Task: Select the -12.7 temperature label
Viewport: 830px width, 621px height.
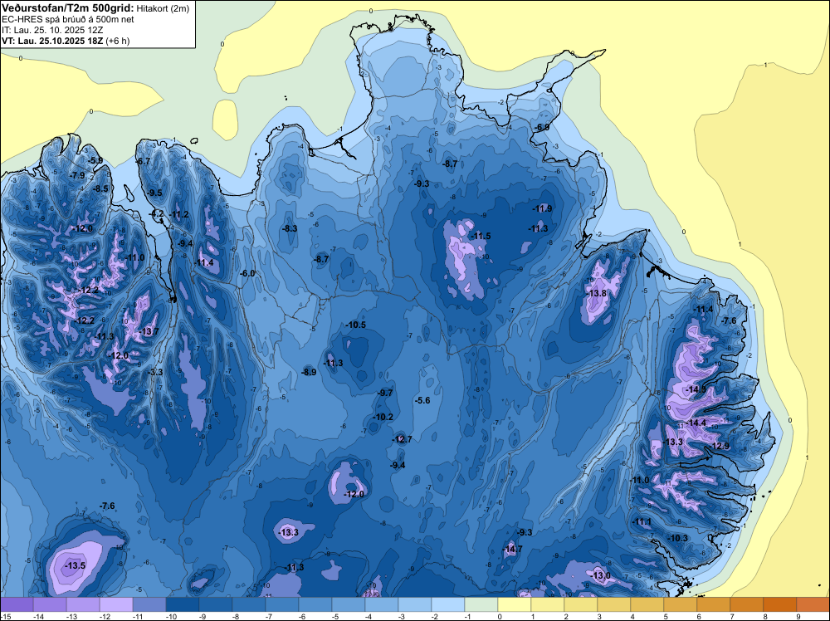Action: point(402,439)
